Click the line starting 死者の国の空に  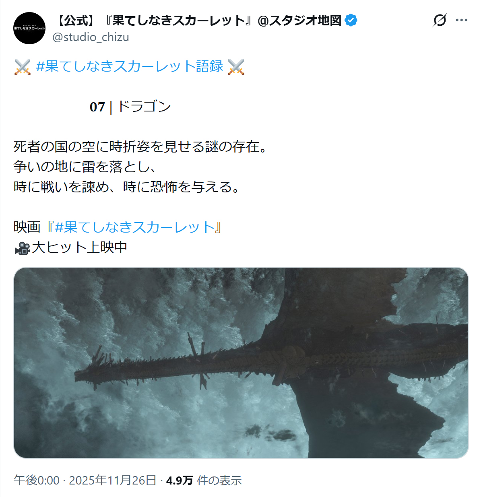(x=141, y=147)
